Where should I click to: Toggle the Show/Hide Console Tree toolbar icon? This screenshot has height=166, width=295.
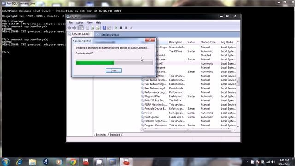click(x=81, y=28)
